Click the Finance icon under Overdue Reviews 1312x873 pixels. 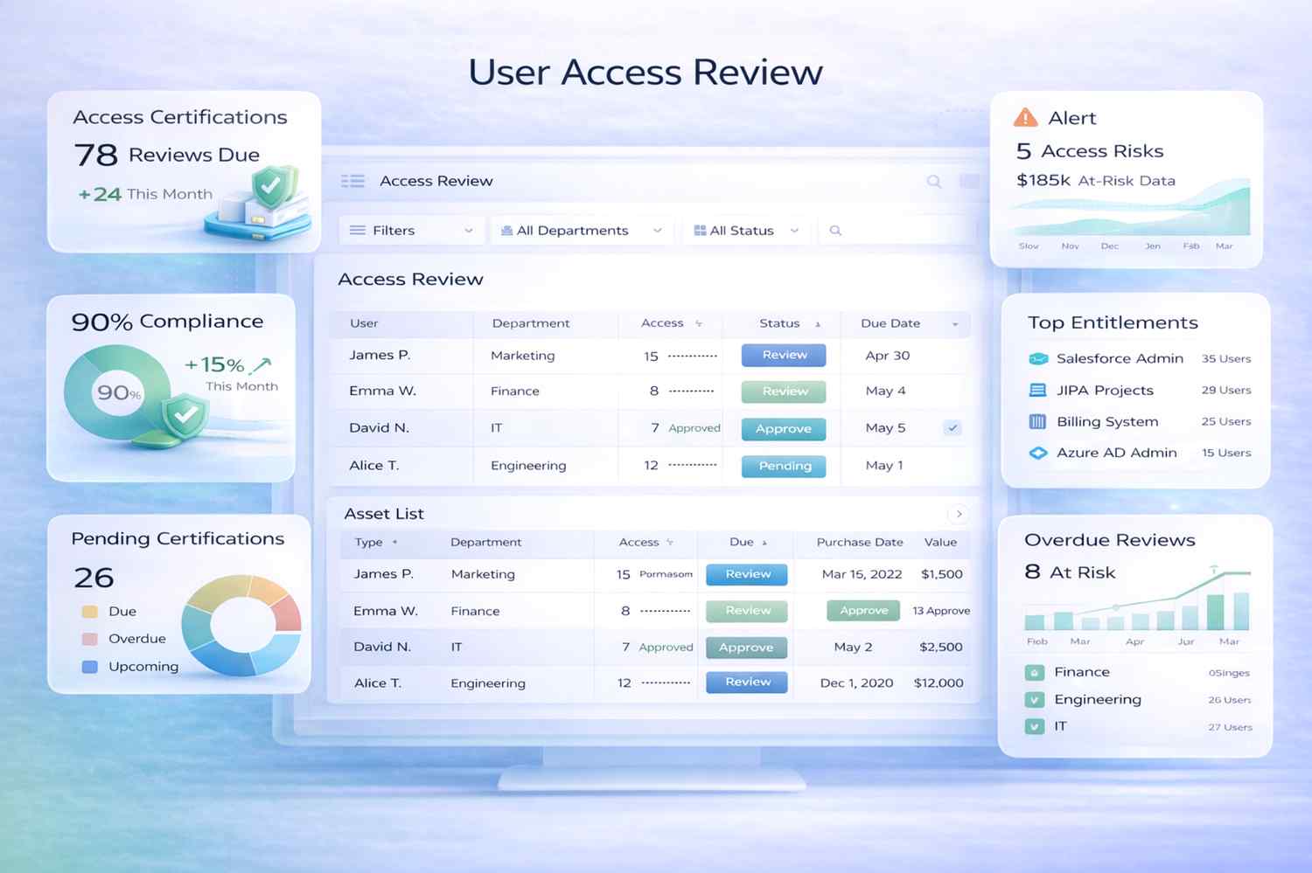click(1035, 672)
